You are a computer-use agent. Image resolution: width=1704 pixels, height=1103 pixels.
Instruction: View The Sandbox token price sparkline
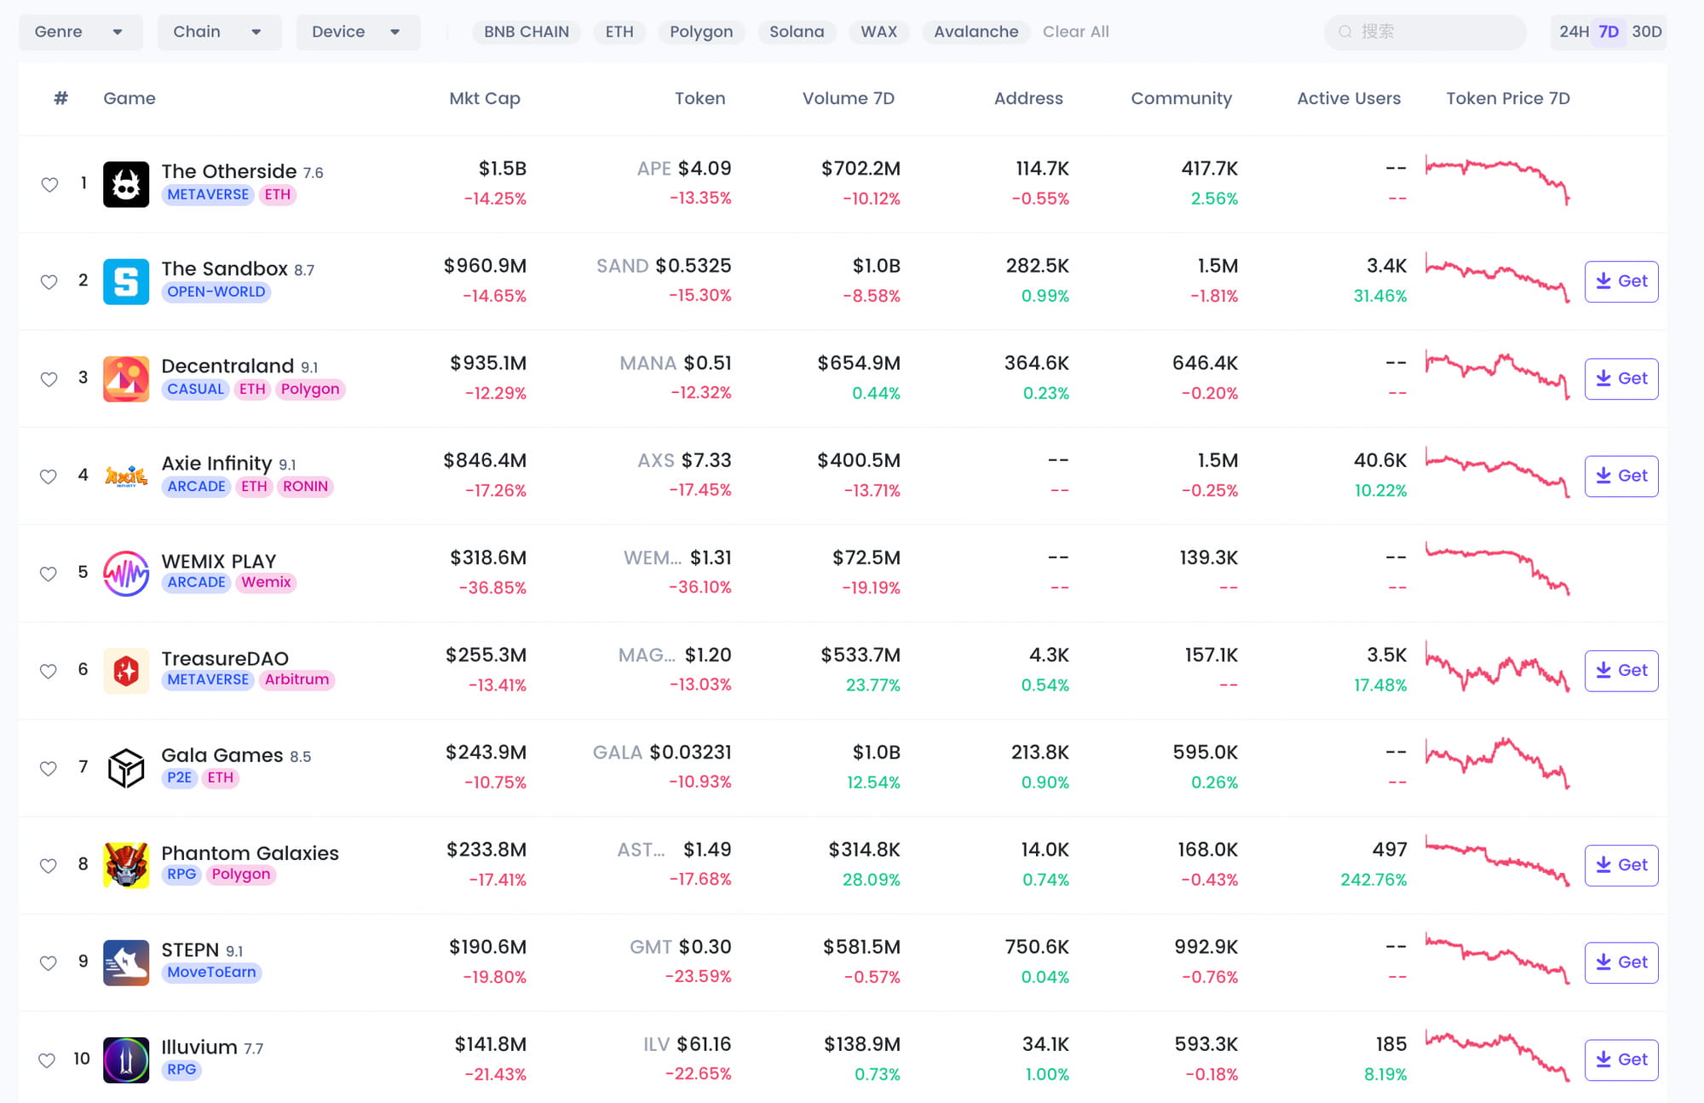[x=1497, y=278]
